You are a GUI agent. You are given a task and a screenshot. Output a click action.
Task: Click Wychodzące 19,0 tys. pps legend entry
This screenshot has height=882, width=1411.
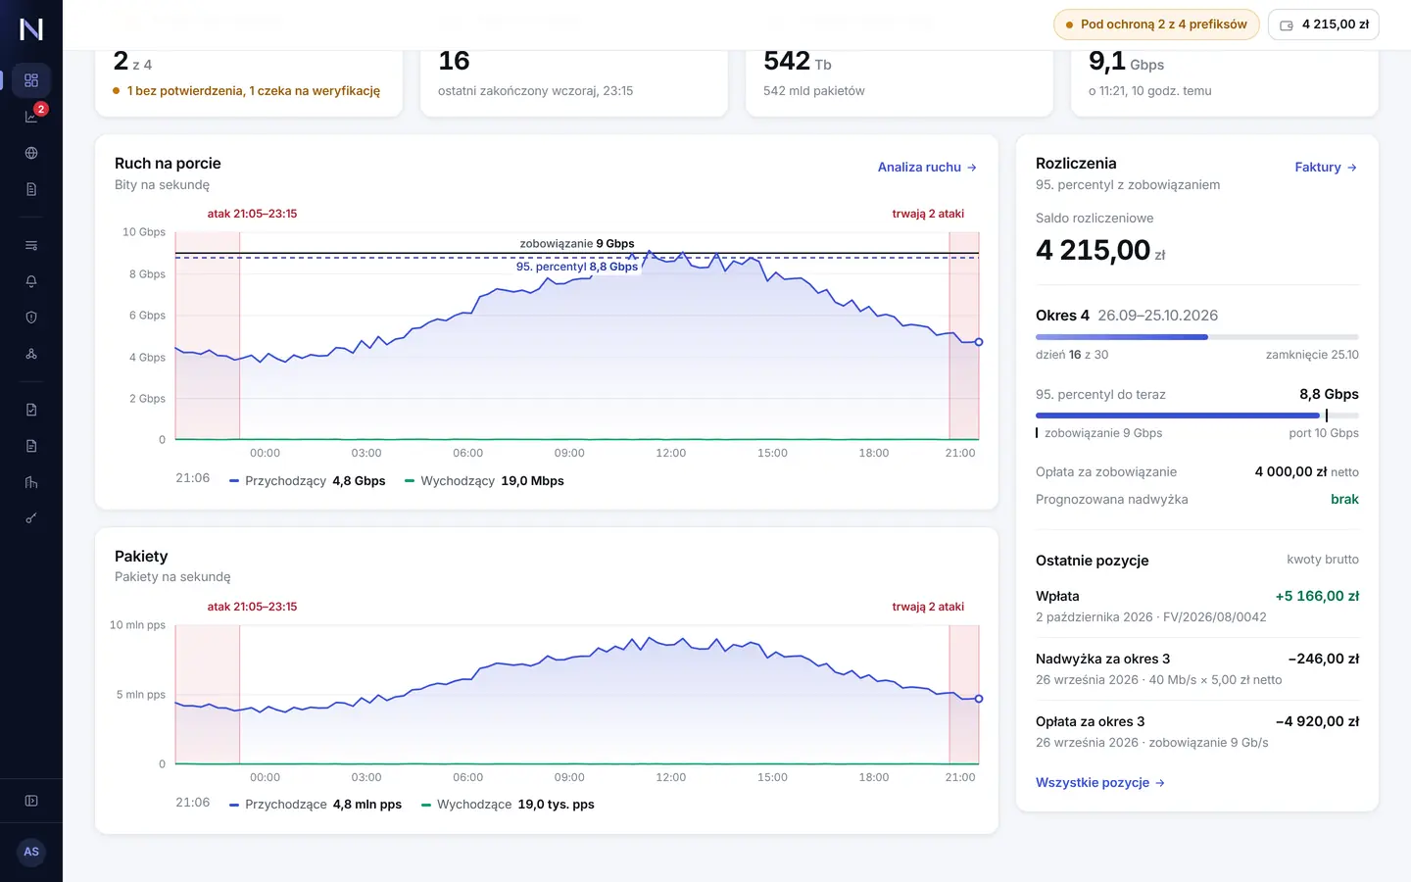click(x=508, y=805)
